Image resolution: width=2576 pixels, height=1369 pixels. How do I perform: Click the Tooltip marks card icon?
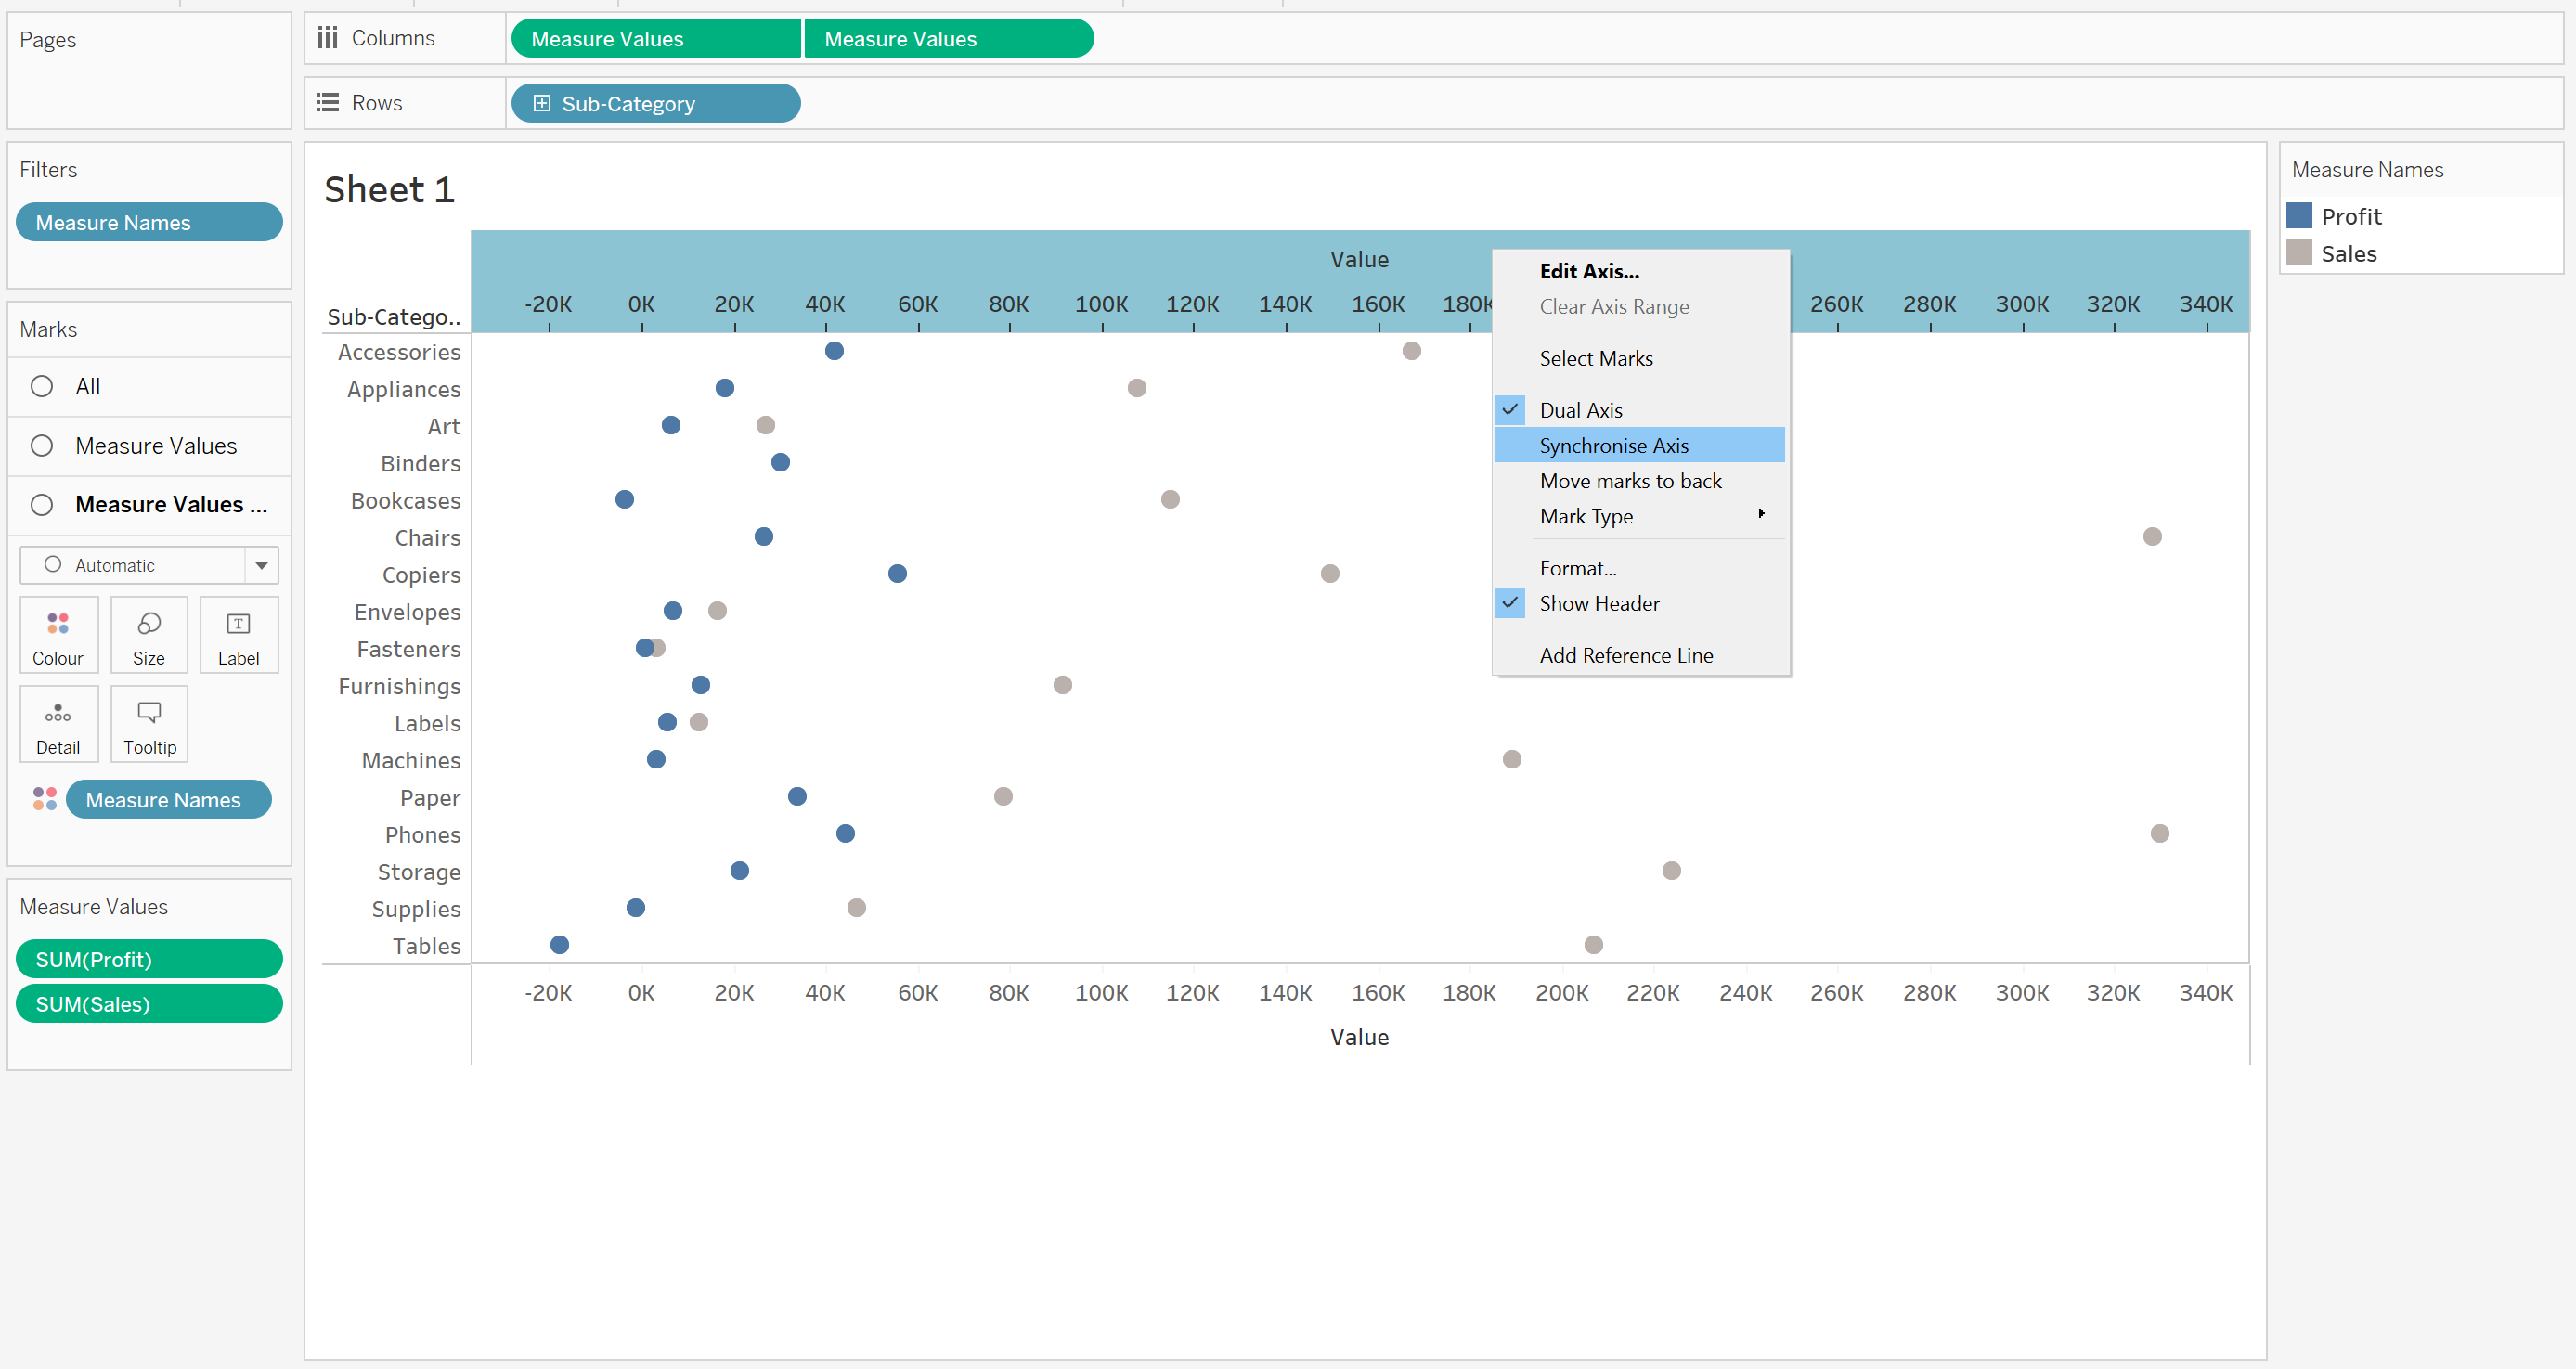tap(149, 713)
